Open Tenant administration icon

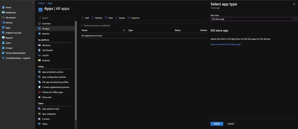click(x=3, y=53)
